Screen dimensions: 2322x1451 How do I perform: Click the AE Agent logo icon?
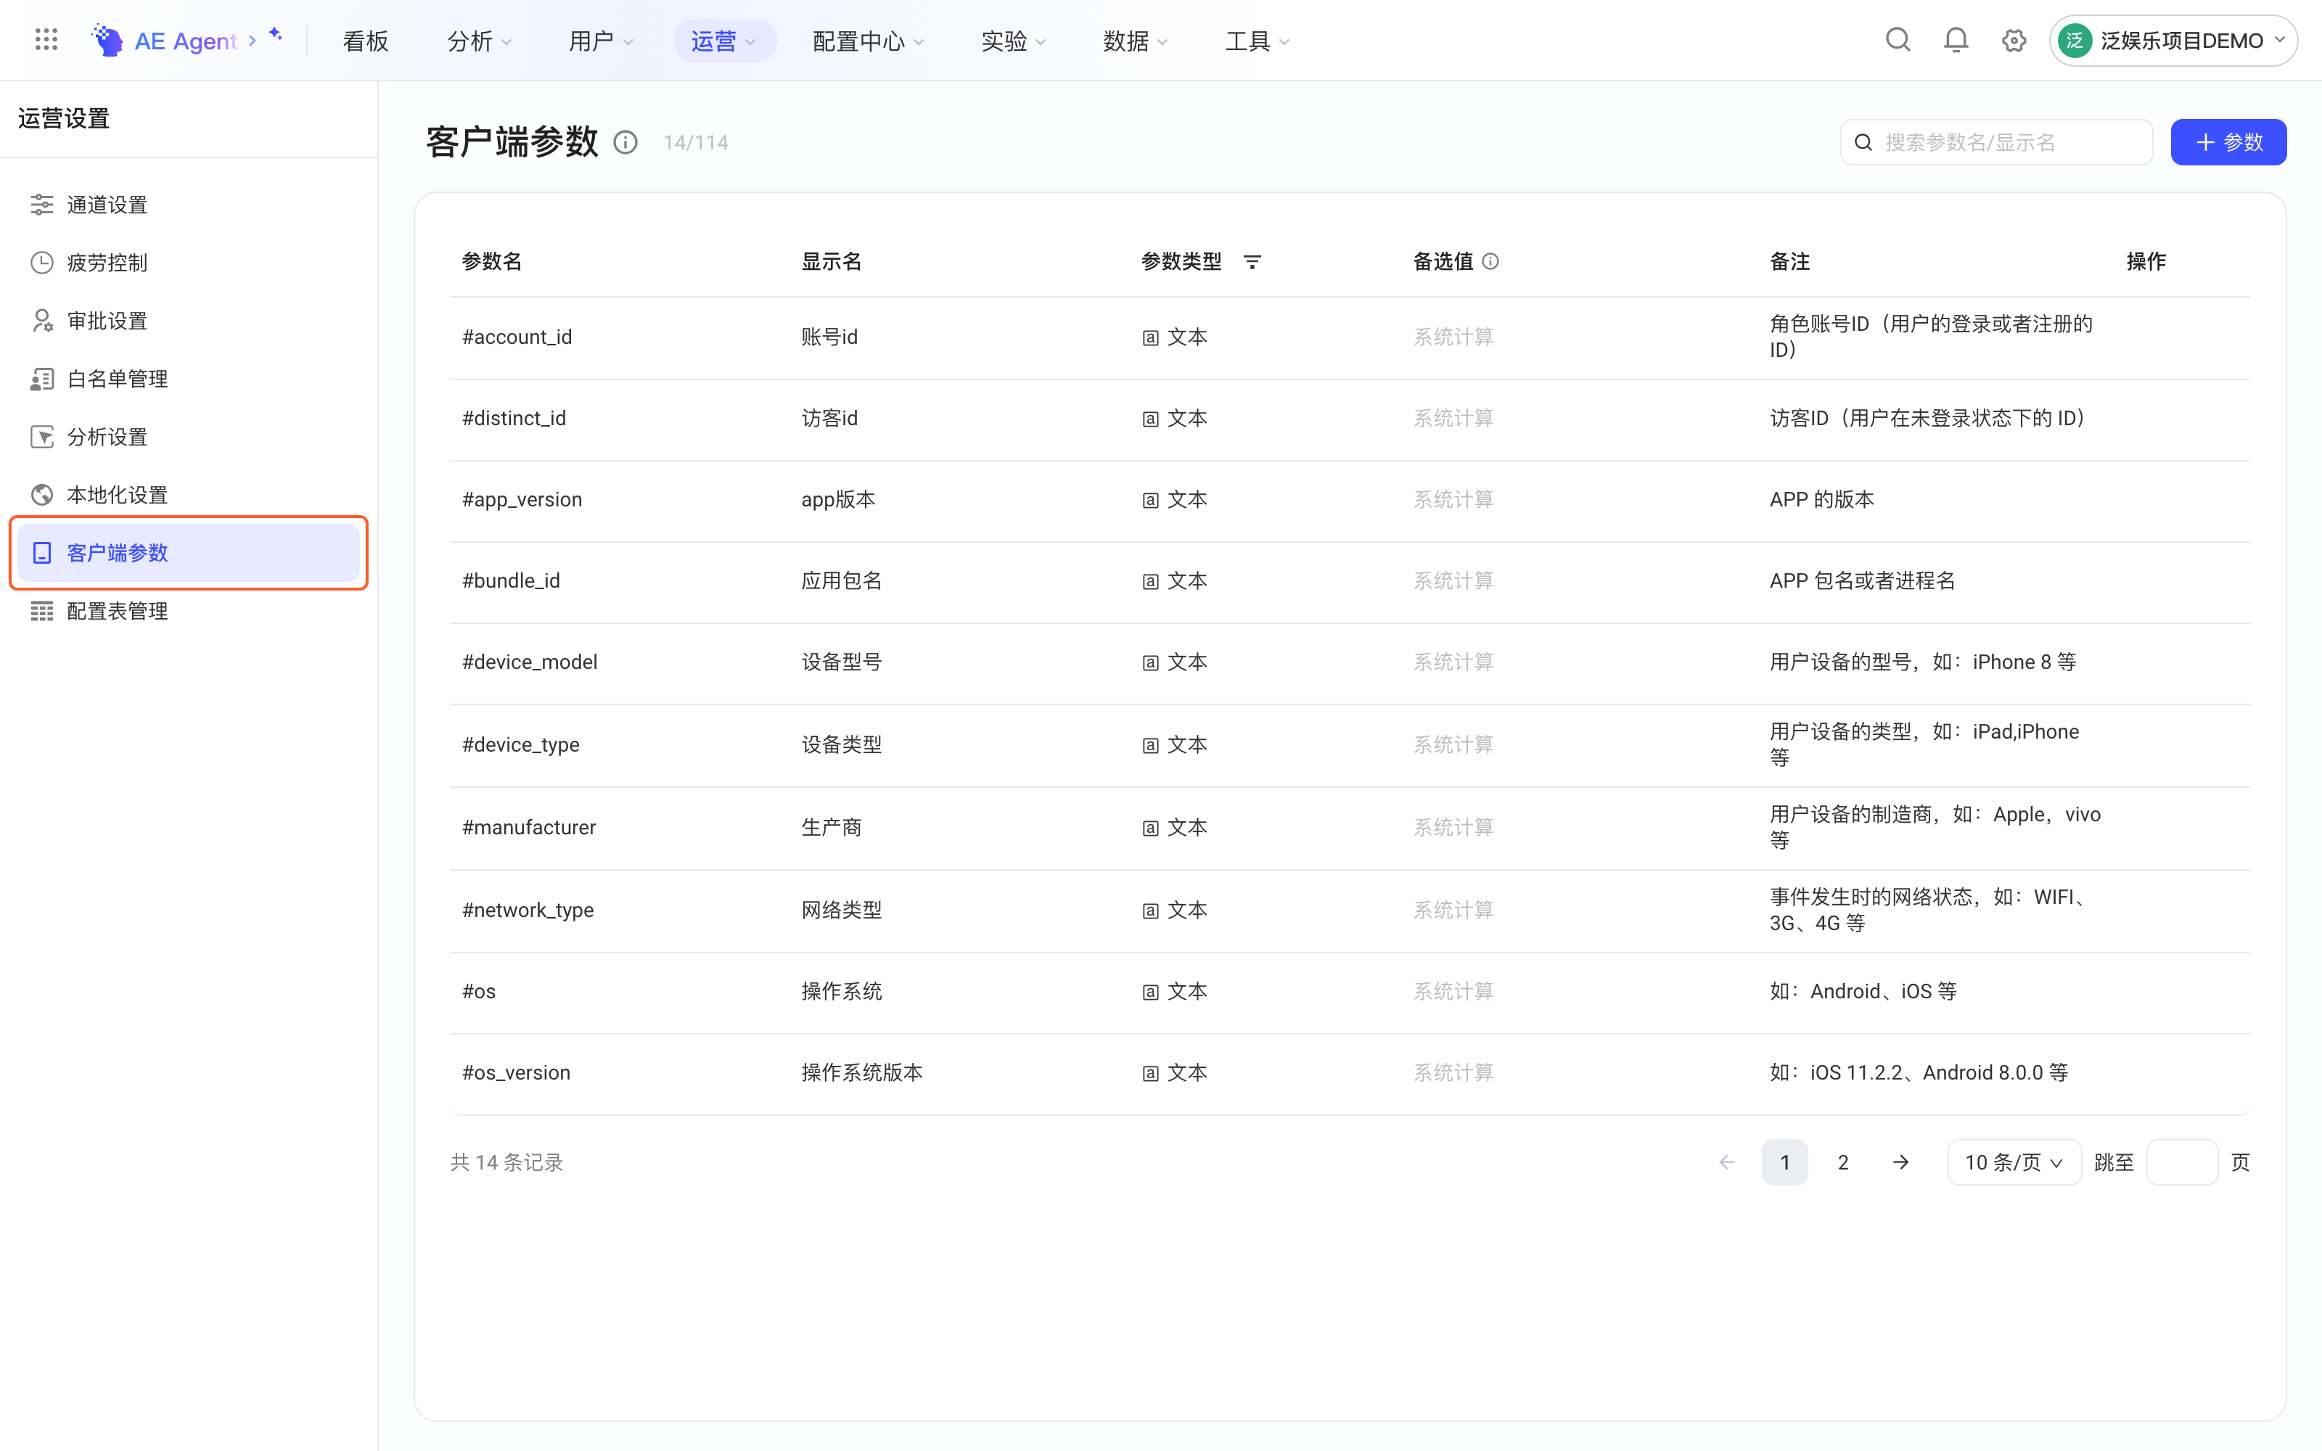click(x=107, y=41)
